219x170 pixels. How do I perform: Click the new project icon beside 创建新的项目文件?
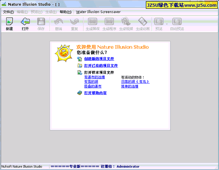tap(80, 59)
